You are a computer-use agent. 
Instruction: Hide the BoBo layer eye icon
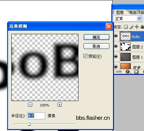(116, 36)
